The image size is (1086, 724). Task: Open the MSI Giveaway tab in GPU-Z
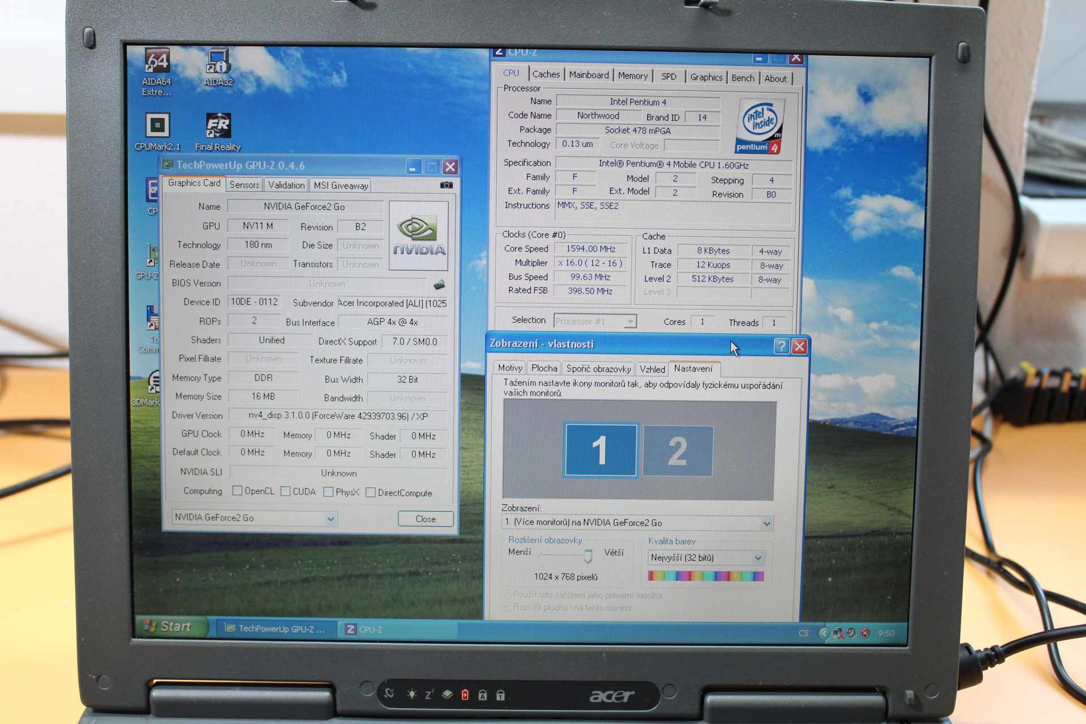click(341, 186)
